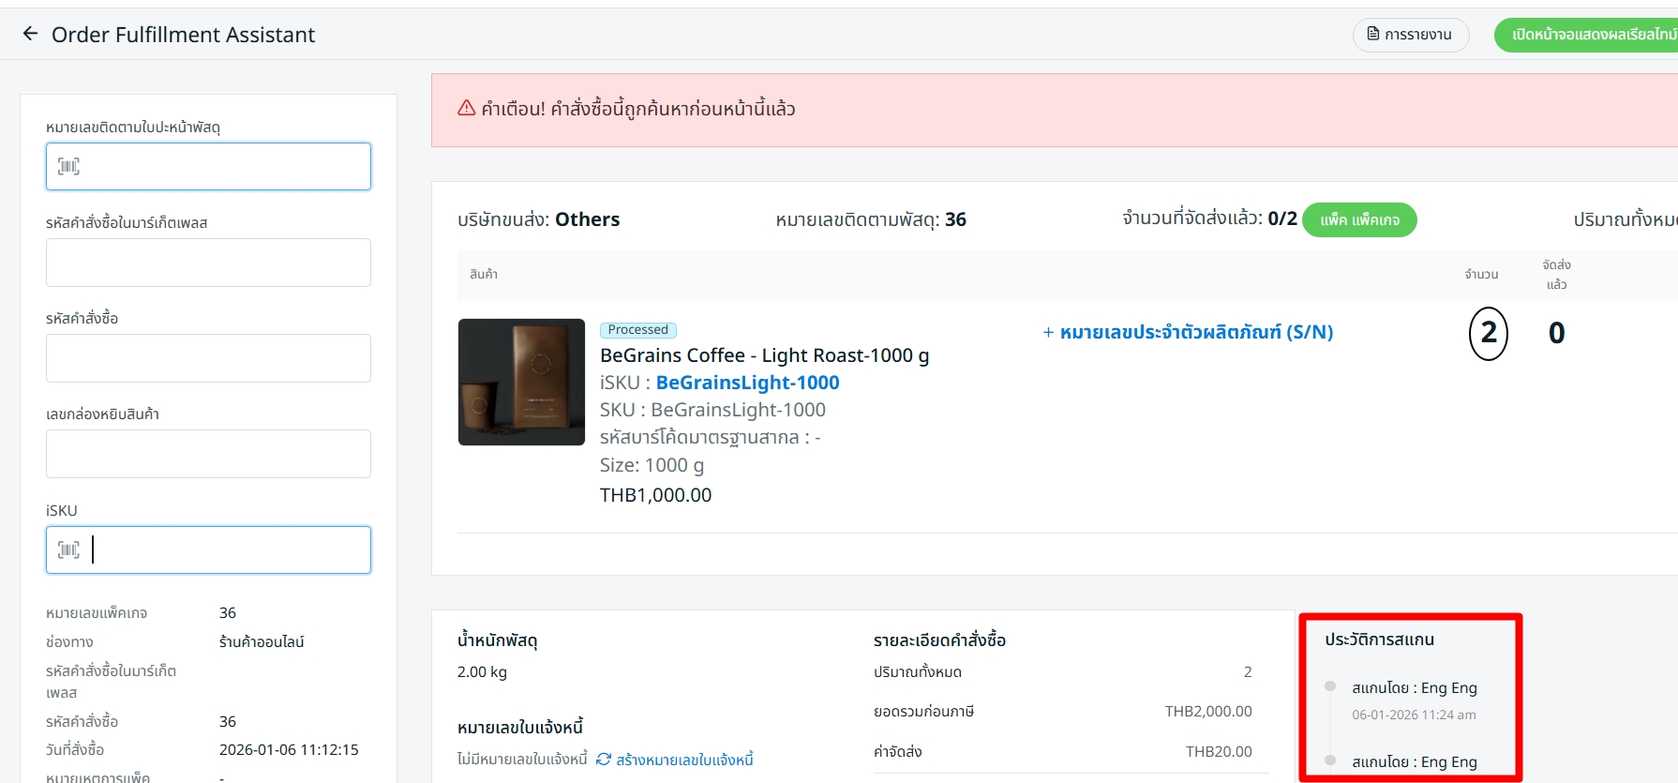The width and height of the screenshot is (1678, 783).
Task: Focus the เลขกล่องหยิบสินค้า picking box input
Action: [208, 454]
